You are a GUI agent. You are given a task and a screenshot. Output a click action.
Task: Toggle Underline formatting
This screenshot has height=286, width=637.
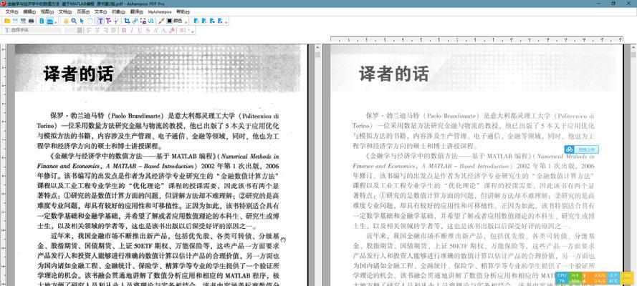[x=139, y=30]
